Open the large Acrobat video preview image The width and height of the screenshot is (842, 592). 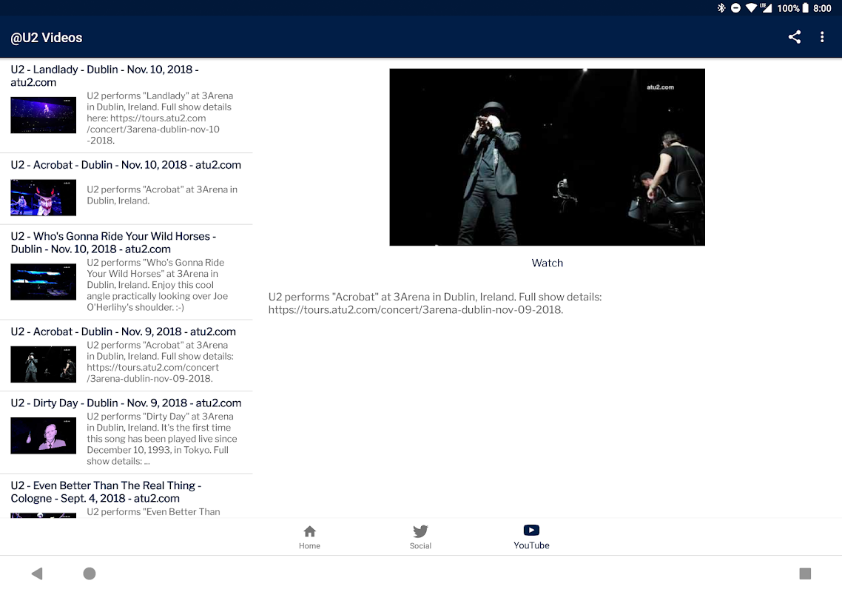coord(548,157)
